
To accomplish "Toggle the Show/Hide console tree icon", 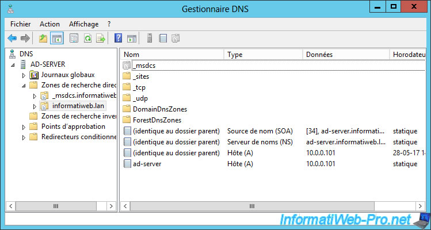I will point(57,39).
